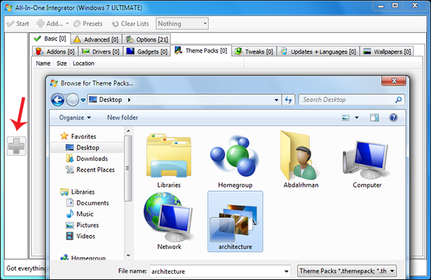Screen dimensions: 431x280
Task: Click the magnifier search icon
Action: tap(399, 100)
